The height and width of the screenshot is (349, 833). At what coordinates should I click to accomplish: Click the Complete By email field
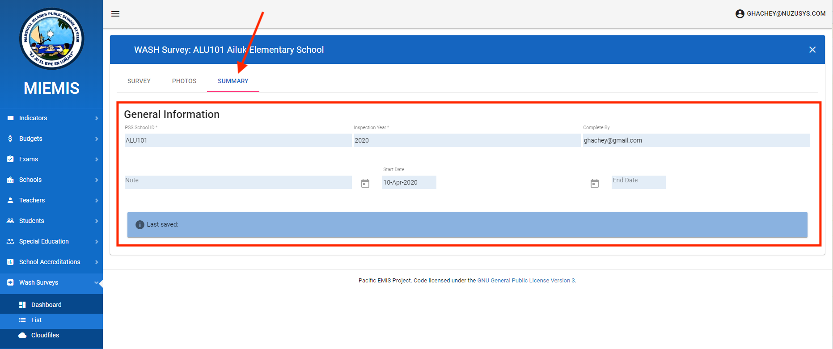coord(696,140)
